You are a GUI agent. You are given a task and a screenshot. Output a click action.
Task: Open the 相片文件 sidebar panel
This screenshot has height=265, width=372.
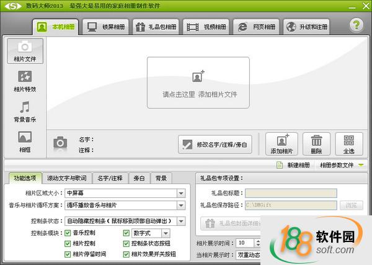click(24, 52)
